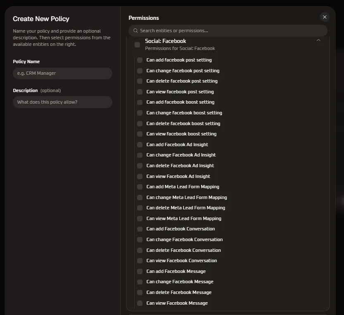The height and width of the screenshot is (315, 344).
Task: Tick Can delete Facebook Conversation
Action: tap(140, 250)
